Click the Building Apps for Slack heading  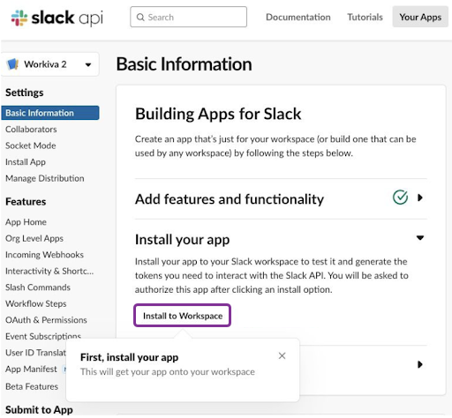[218, 114]
